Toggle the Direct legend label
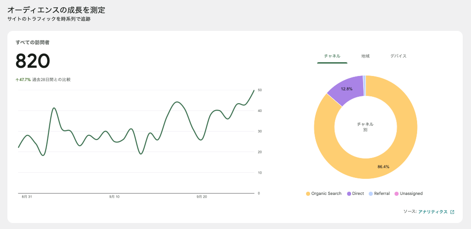Screen dimensions: 471x229 click(358, 194)
